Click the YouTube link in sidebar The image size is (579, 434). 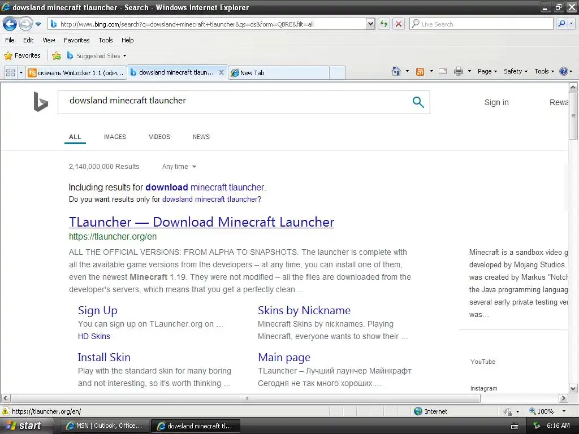click(483, 362)
